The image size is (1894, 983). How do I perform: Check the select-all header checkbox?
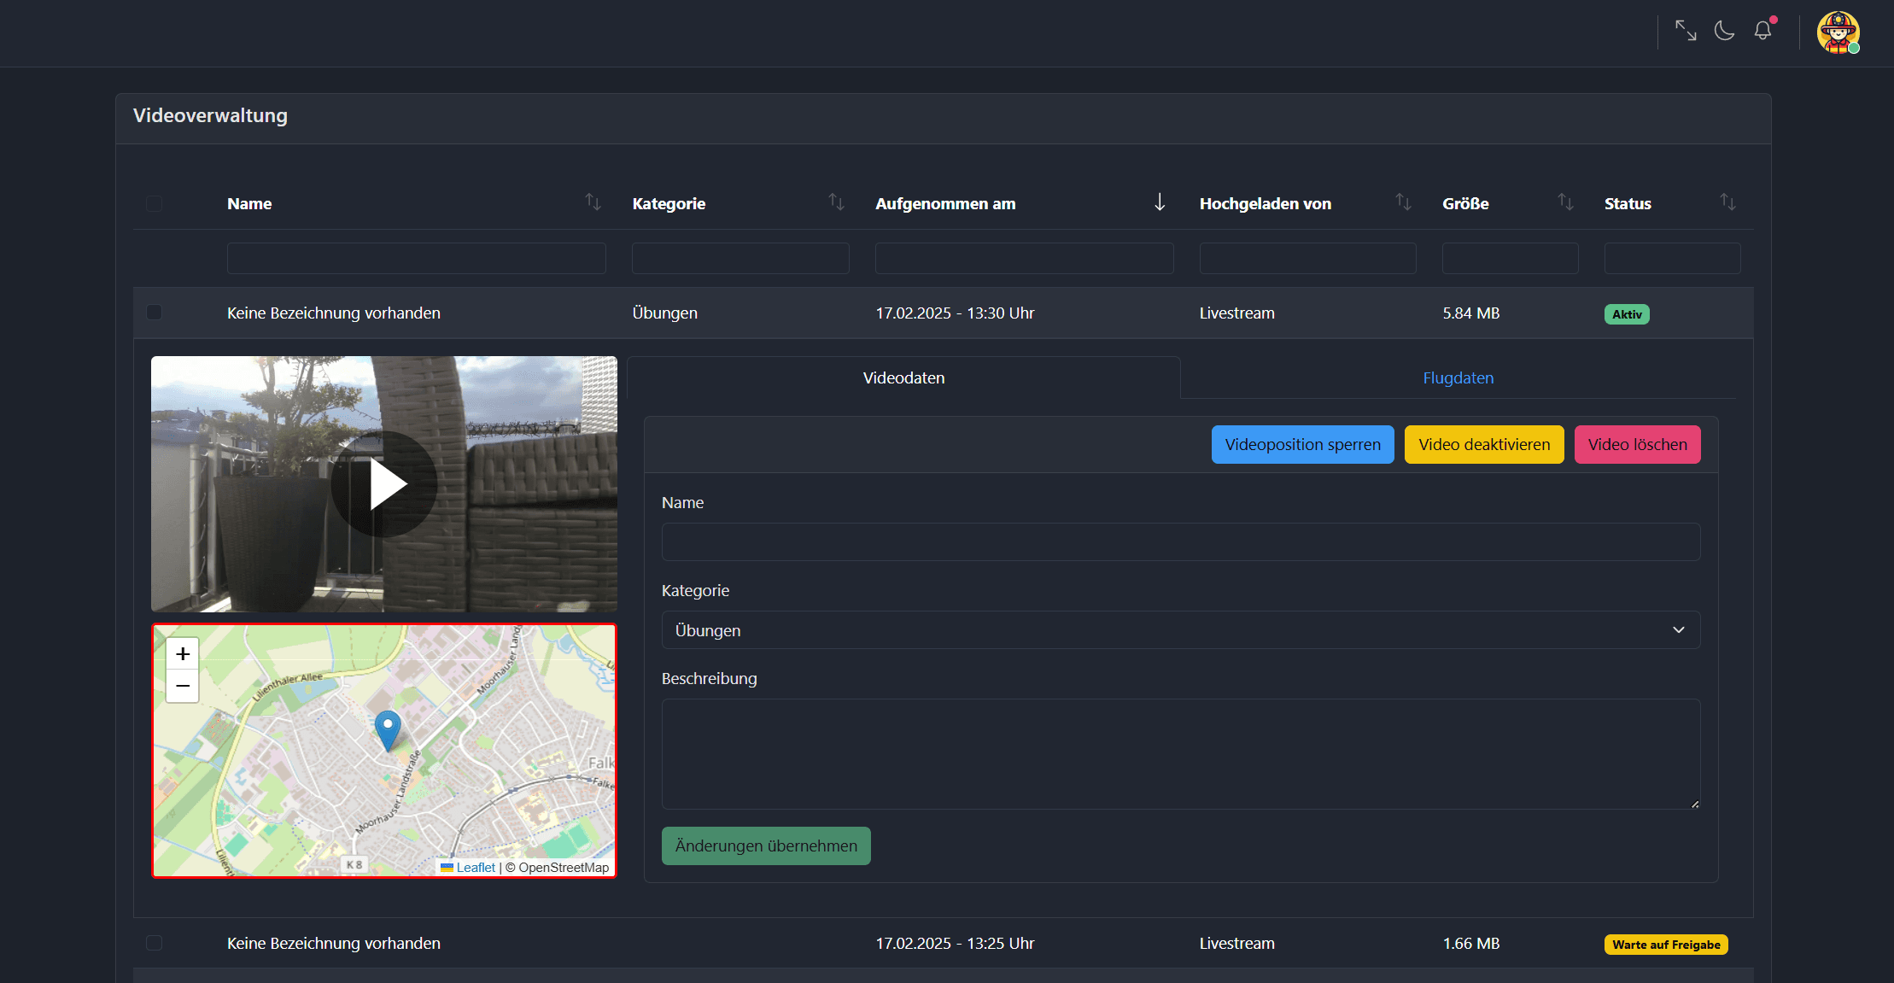[154, 203]
